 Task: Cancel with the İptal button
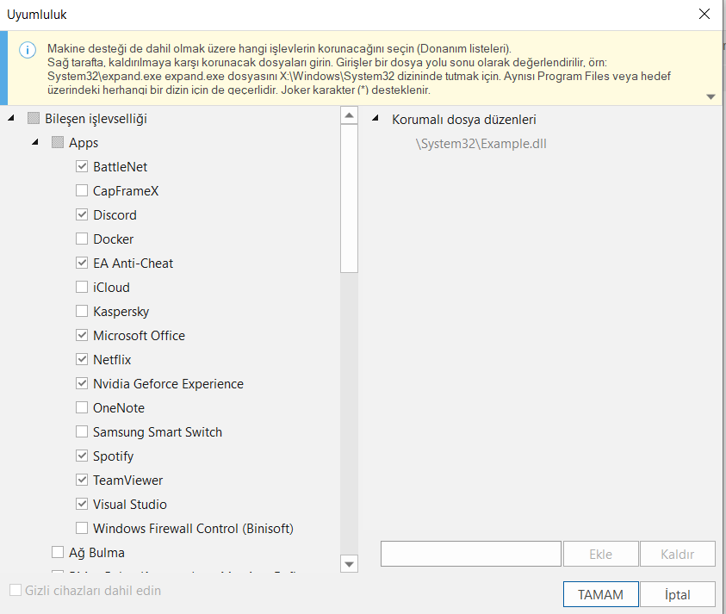(x=678, y=594)
